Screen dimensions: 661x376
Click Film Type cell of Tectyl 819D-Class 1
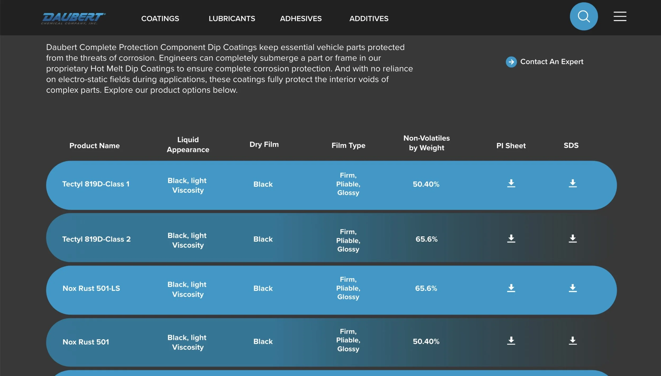click(x=348, y=184)
